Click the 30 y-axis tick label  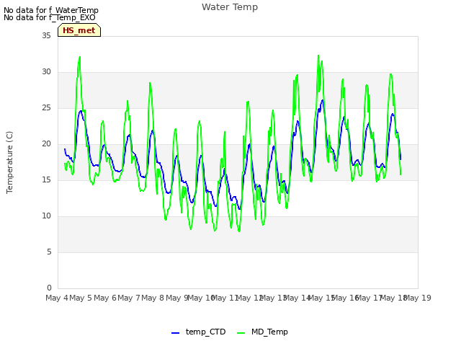click(46, 72)
